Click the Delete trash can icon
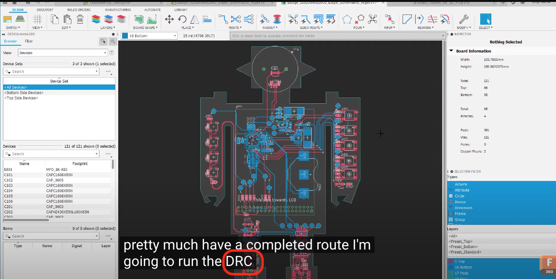This screenshot has height=279, width=556. (80, 19)
